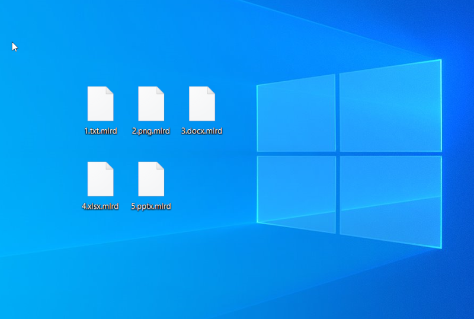Pick the 5.pptx.mlrd file icon

click(151, 179)
